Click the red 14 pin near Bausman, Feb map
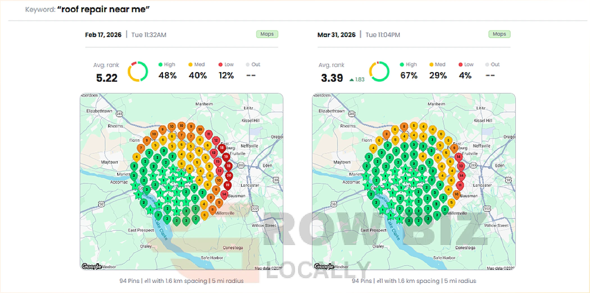This screenshot has width=590, height=293. [224, 194]
